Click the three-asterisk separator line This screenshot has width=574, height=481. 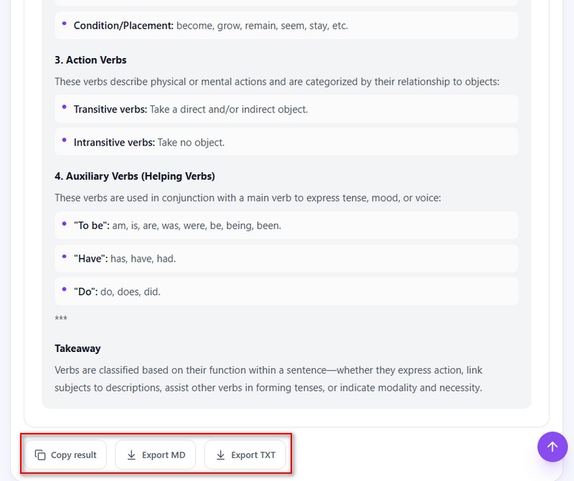click(61, 318)
